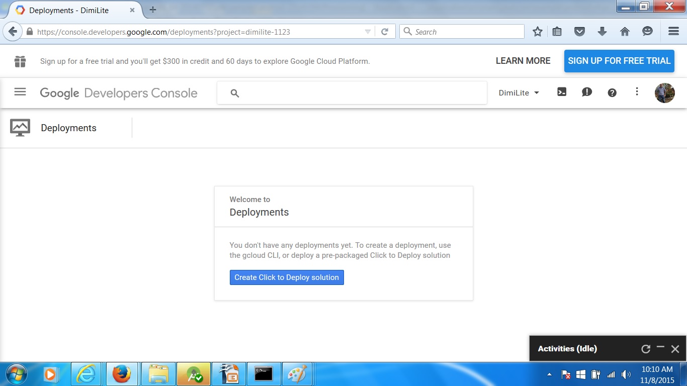Click the console search magnifier icon
Screen dimensions: 687x386
234,93
